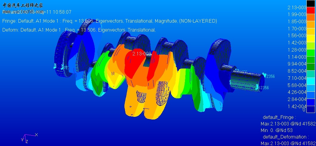Click the black swatch atop the legend
The width and height of the screenshot is (316, 146).
[310, 4]
